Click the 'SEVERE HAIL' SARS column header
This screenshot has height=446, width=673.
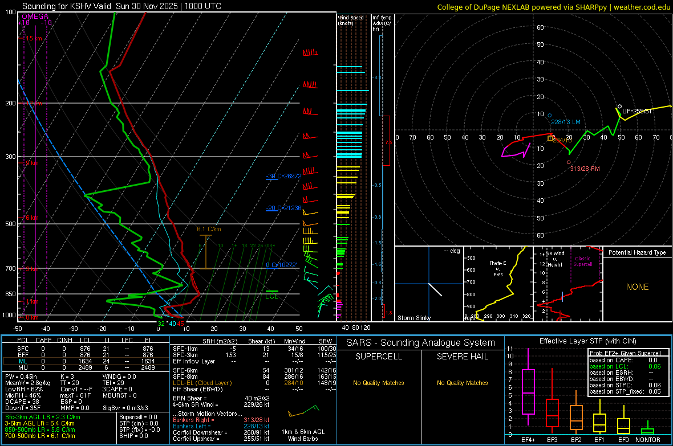pos(462,357)
